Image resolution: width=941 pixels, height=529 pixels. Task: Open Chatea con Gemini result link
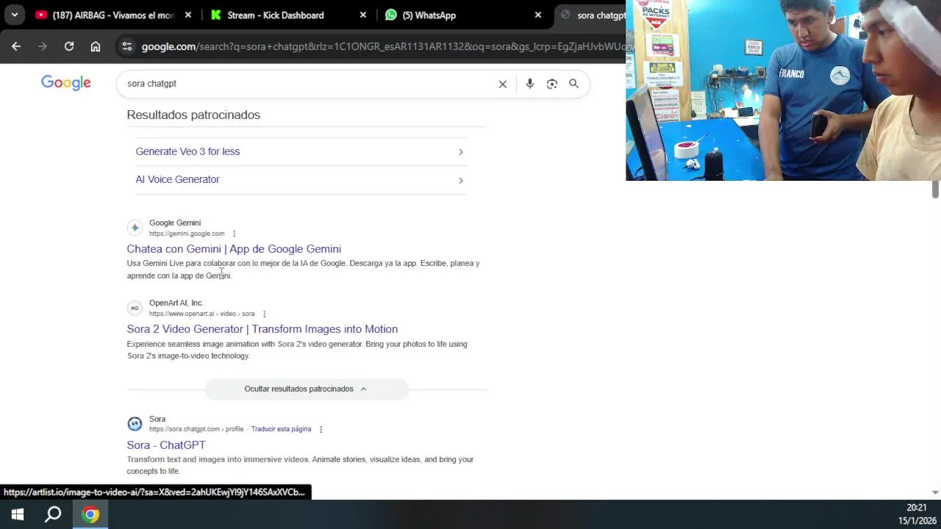click(x=234, y=249)
